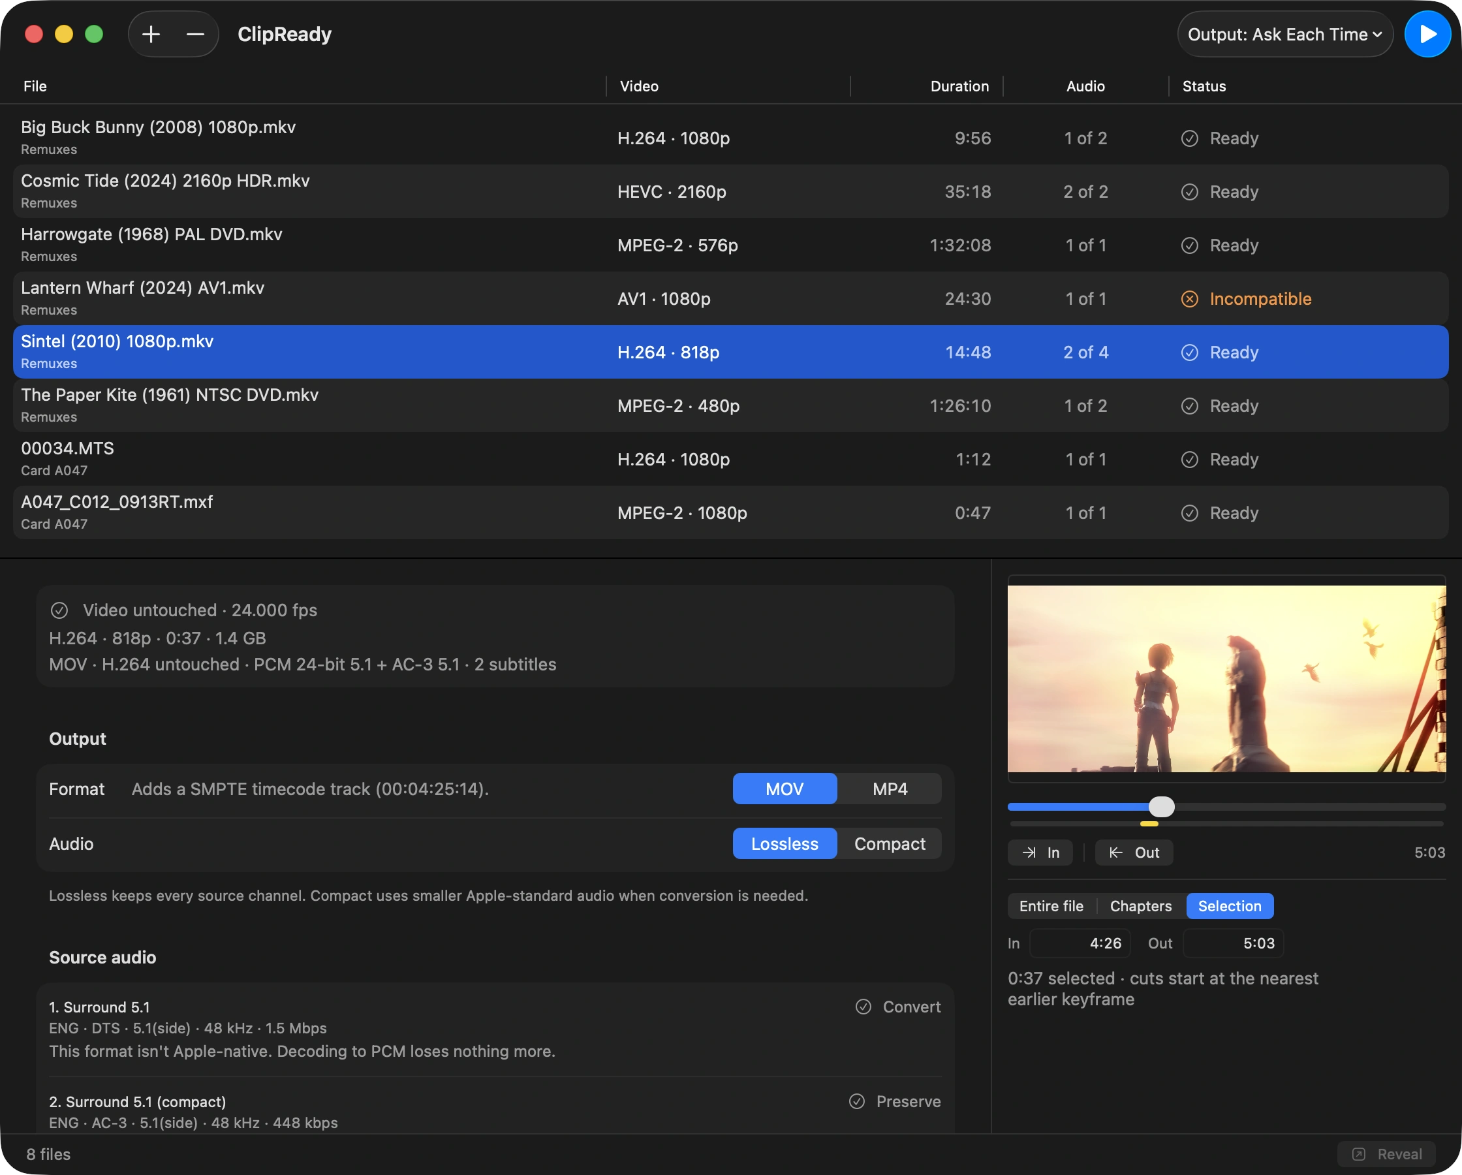Select Big Buck Bunny (2008) 1080p.mkv row

click(731, 138)
